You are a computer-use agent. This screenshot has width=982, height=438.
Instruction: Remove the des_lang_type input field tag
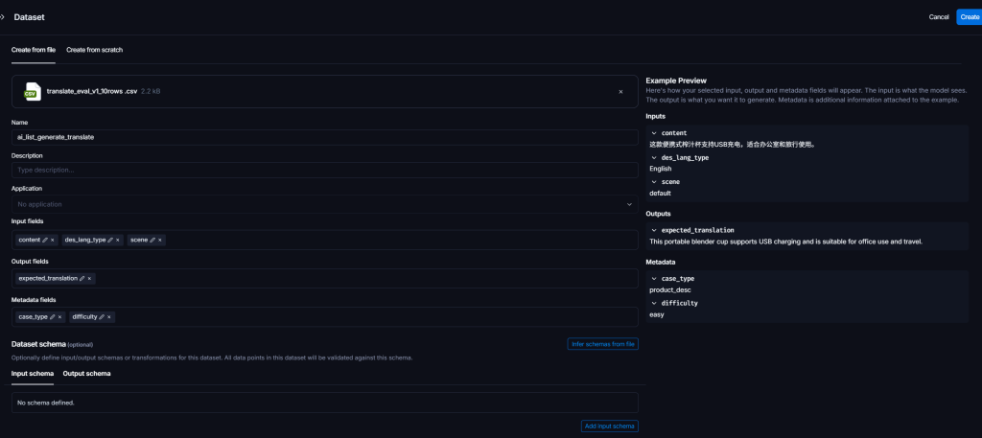118,240
